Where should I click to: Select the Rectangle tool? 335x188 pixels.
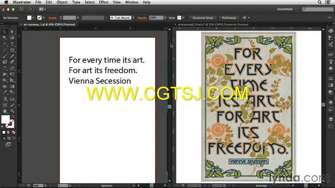(12, 50)
